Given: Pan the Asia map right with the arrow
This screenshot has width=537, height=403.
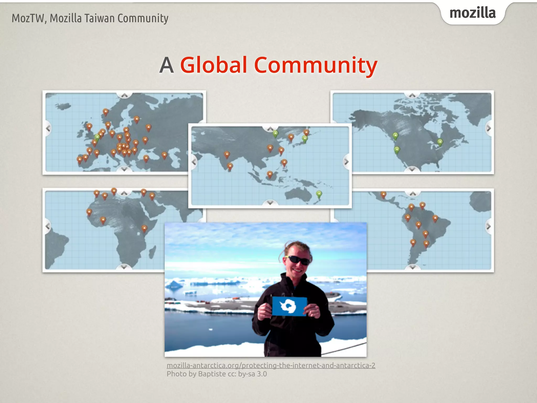Looking at the screenshot, I should [x=346, y=162].
